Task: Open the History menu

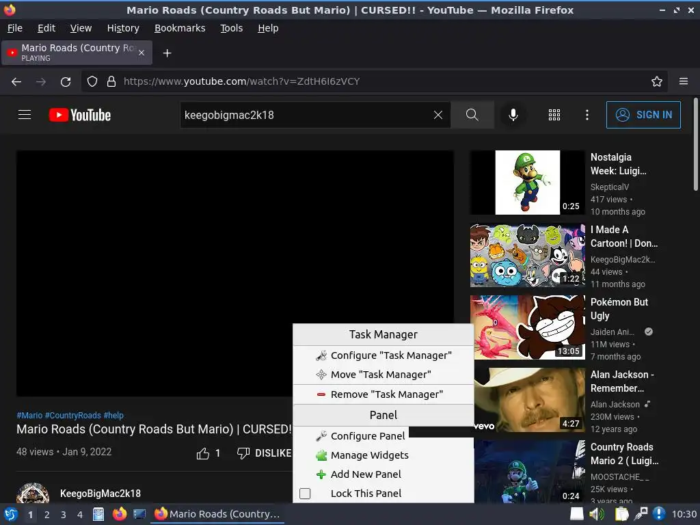Action: pyautogui.click(x=123, y=28)
